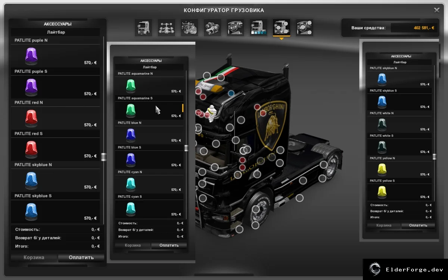Click the 'PATLITE puple S' list entry label
This screenshot has height=280, width=448.
[31, 71]
